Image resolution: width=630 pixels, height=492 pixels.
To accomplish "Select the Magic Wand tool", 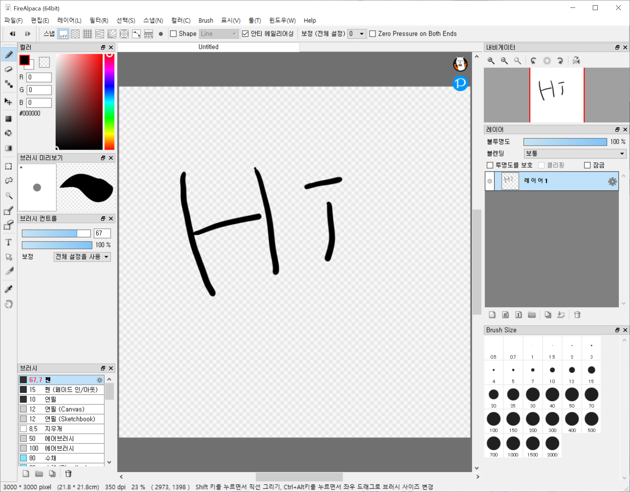I will click(x=9, y=195).
